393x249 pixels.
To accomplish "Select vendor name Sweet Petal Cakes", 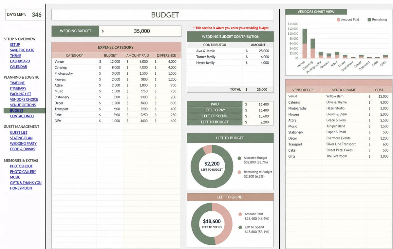I will (339, 150).
